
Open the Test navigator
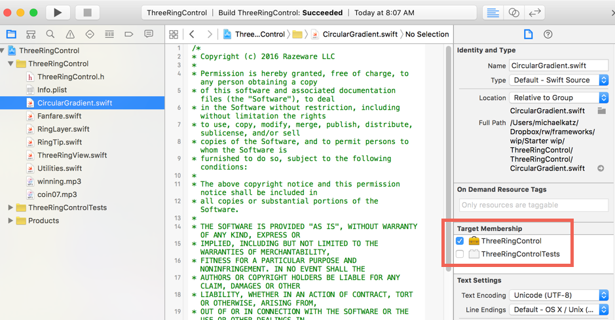pyautogui.click(x=90, y=34)
